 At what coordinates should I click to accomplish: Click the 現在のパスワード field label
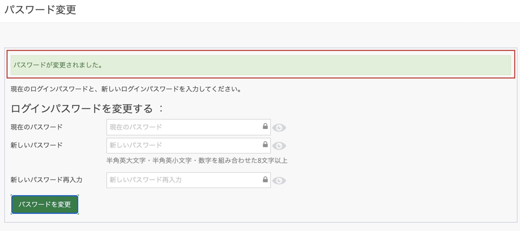pyautogui.click(x=36, y=127)
